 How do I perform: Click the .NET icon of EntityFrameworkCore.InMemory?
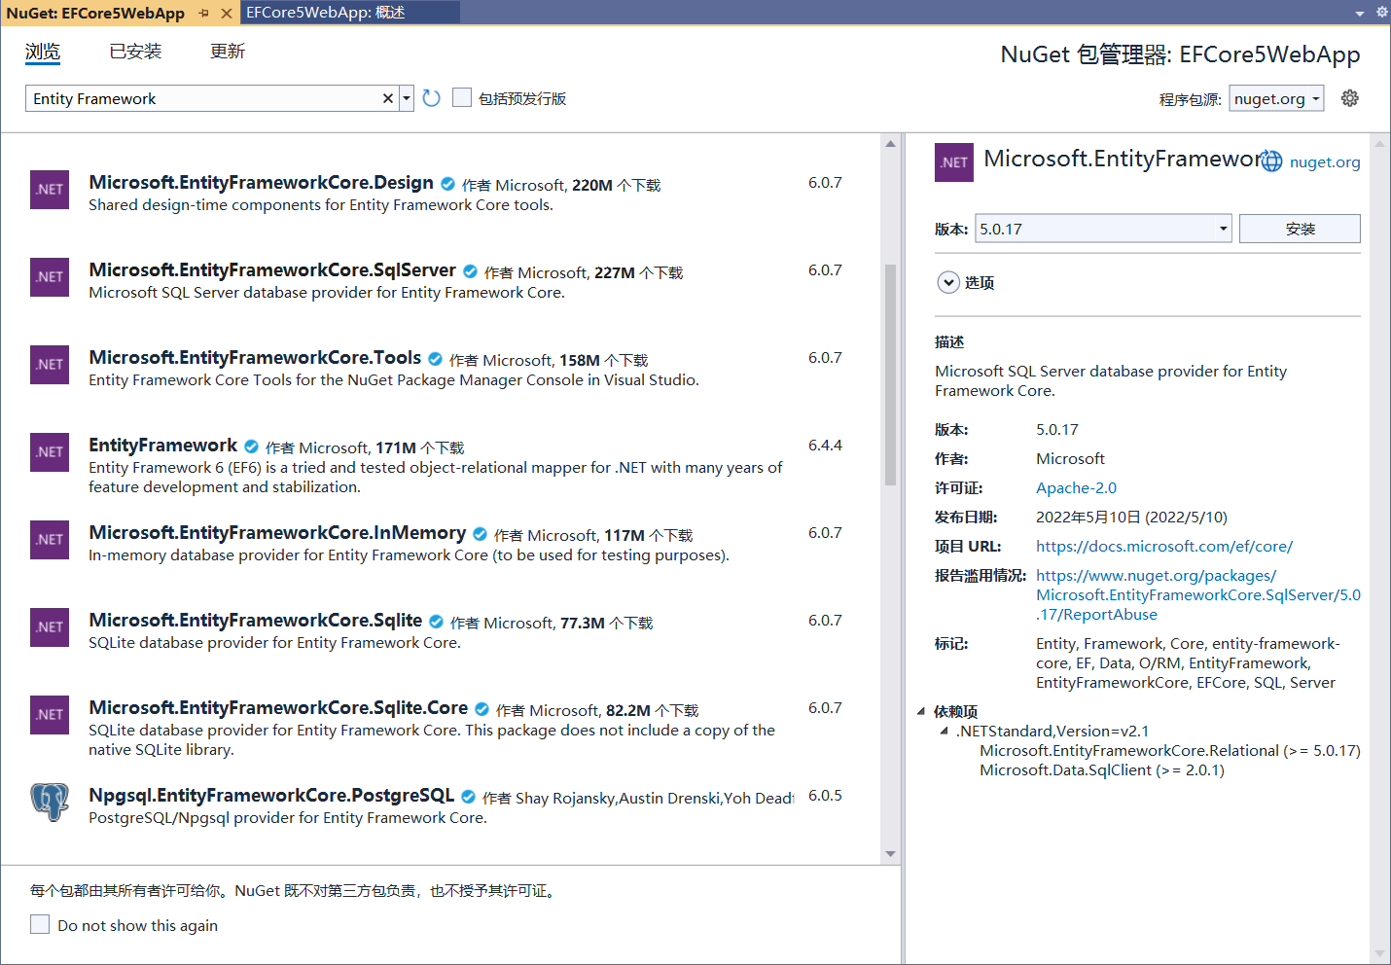(50, 540)
